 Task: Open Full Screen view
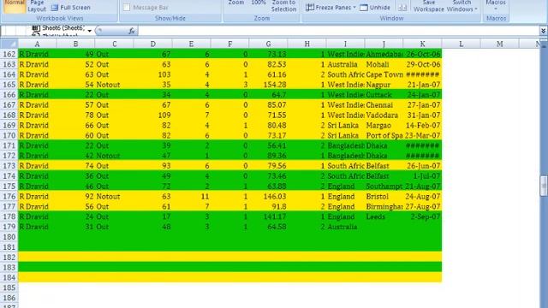(x=70, y=8)
